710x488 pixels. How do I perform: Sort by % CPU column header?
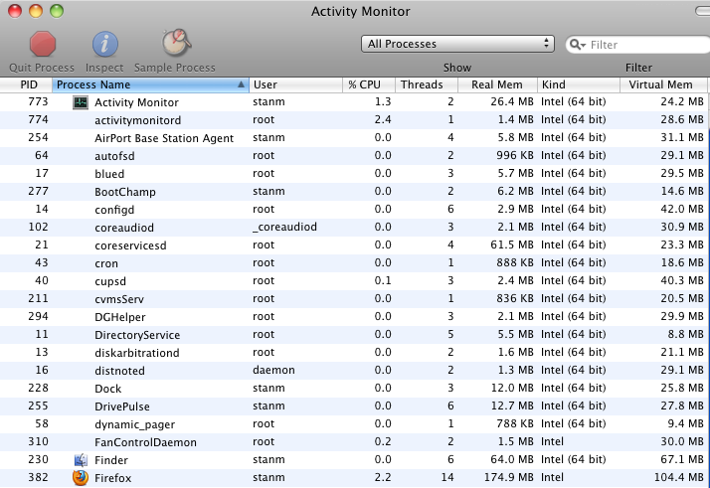coord(369,84)
